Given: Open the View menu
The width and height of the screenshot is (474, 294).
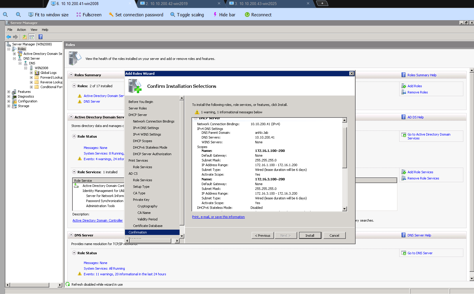Looking at the screenshot, I should click(x=34, y=30).
